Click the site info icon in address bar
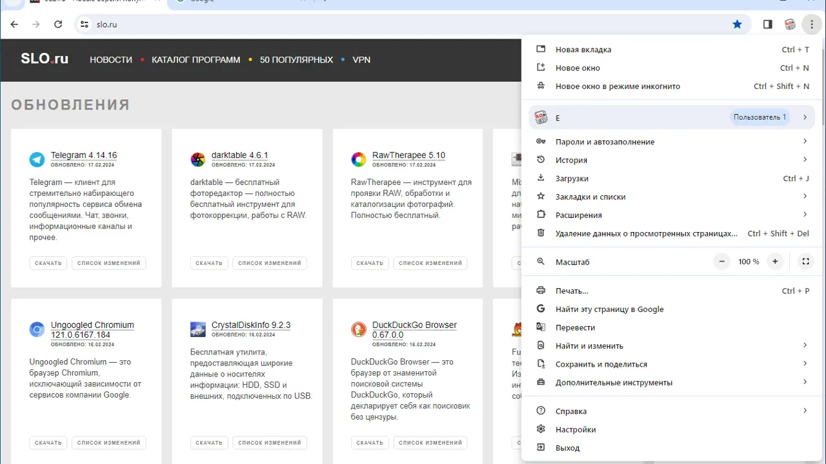Screen dimensions: 826x464 [x=84, y=24]
